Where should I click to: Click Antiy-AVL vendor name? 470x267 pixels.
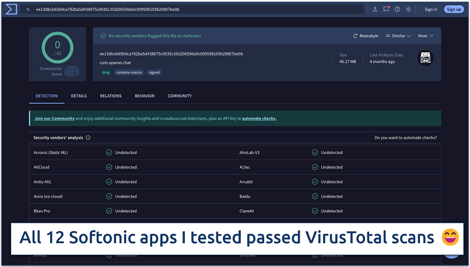click(x=42, y=182)
